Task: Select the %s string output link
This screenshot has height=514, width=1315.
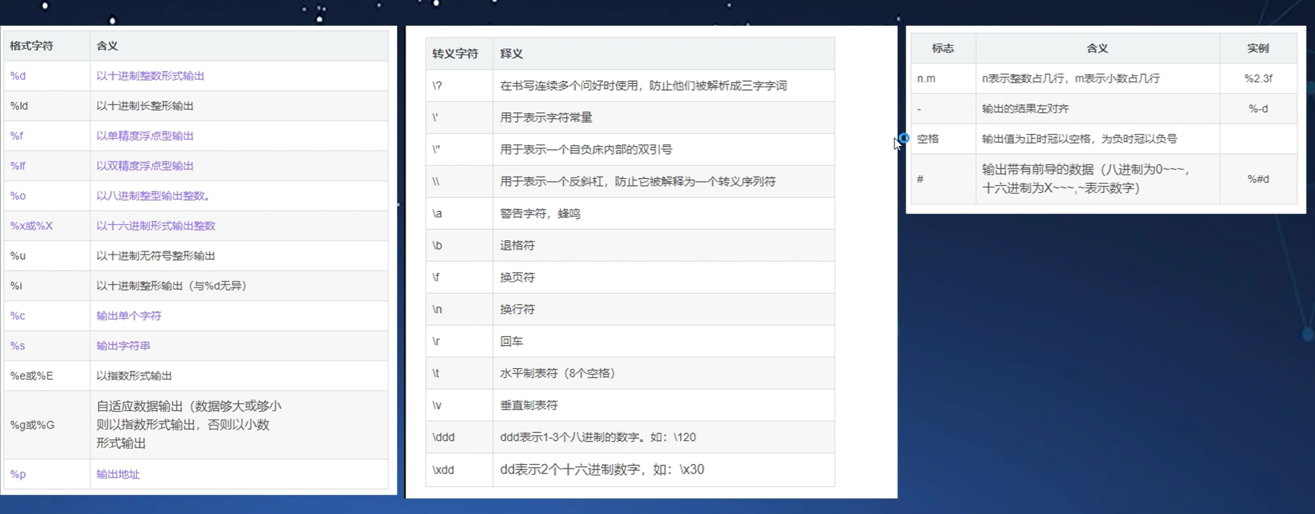Action: [17, 346]
